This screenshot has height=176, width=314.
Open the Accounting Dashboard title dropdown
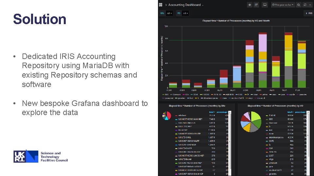pyautogui.click(x=186, y=5)
